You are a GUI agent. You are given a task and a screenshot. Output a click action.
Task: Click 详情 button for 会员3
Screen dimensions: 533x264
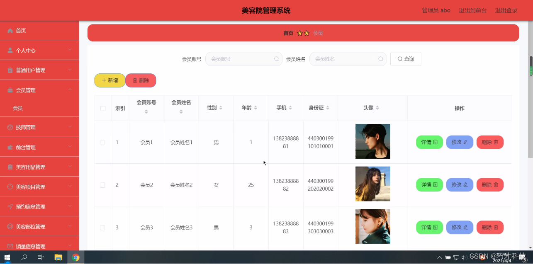(429, 227)
